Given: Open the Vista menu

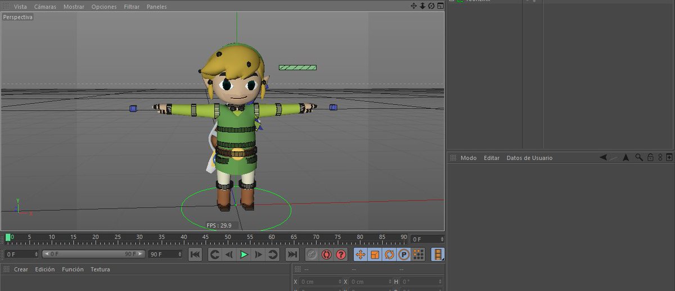Looking at the screenshot, I should pos(20,7).
